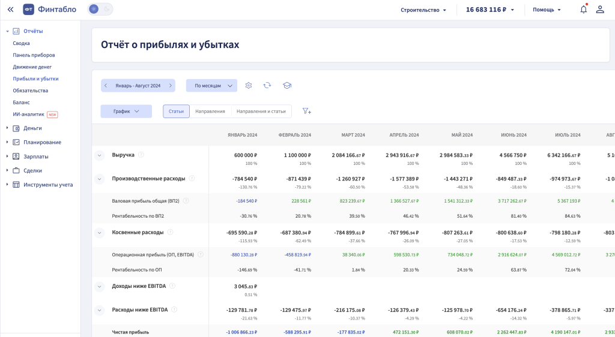Click January net profit -1 006 866.23 ₽
Image resolution: width=615 pixels, height=337 pixels.
coord(241,332)
